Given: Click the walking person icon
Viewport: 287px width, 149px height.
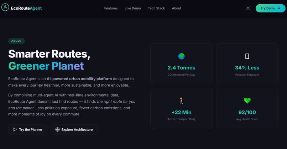Looking at the screenshot, I should tap(181, 101).
